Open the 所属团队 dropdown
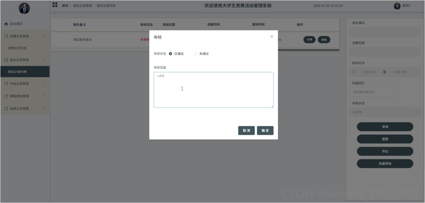This screenshot has height=203, width=425. 374,92
